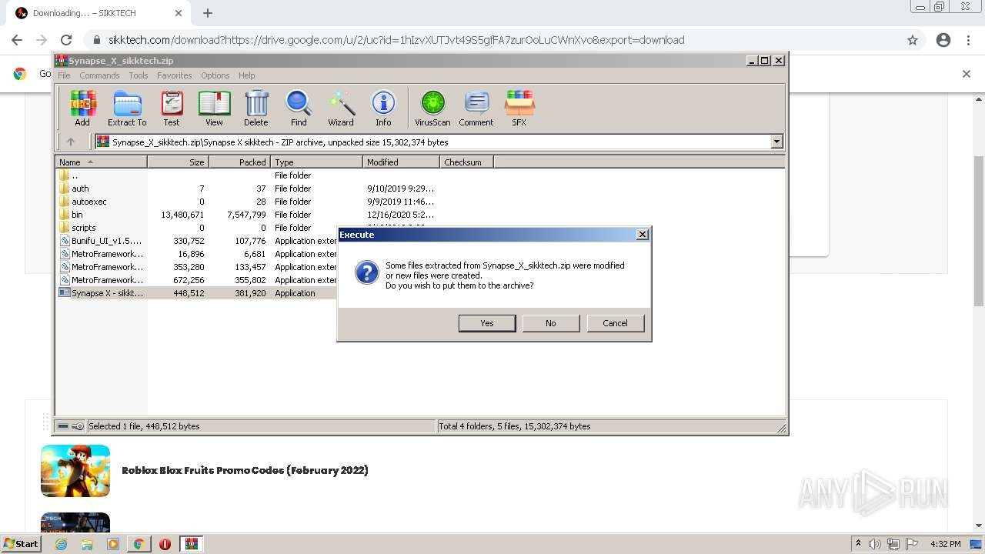Sort by the Type column header
Image resolution: width=985 pixels, height=554 pixels.
tap(316, 162)
